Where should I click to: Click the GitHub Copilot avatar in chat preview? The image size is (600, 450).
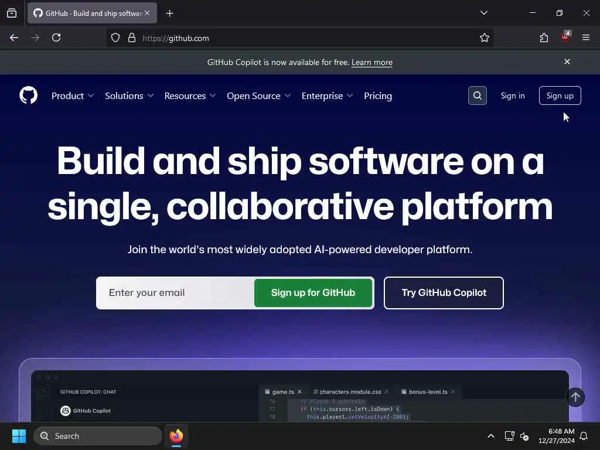click(66, 411)
